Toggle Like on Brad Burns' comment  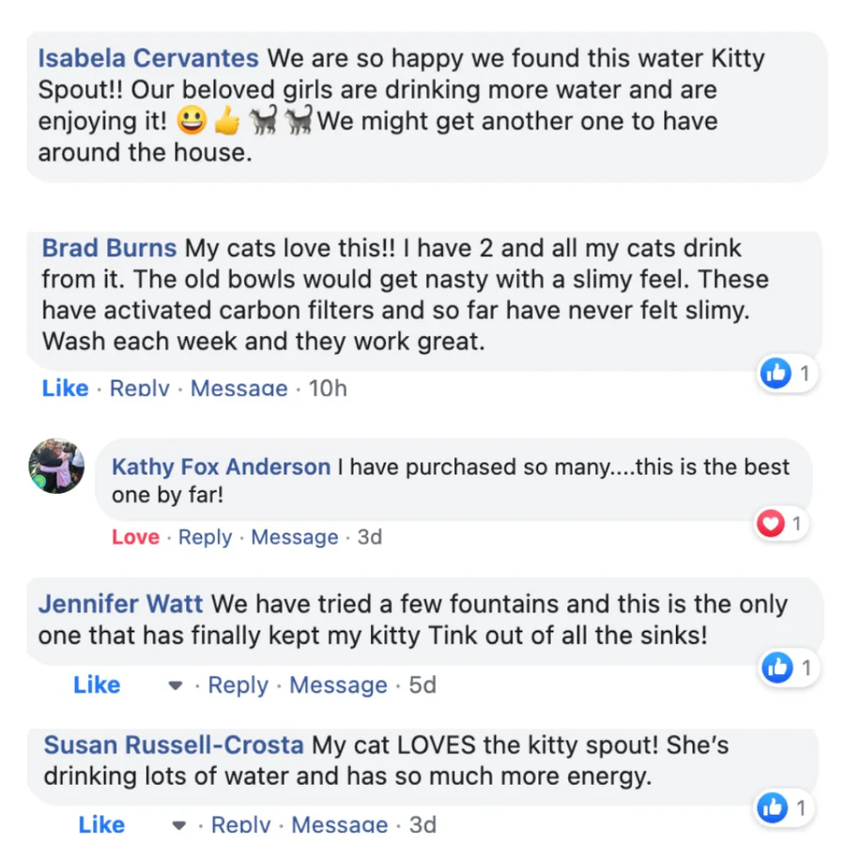(65, 388)
